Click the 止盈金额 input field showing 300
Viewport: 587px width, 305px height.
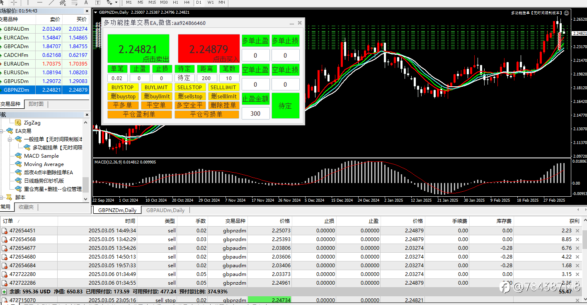click(x=255, y=113)
